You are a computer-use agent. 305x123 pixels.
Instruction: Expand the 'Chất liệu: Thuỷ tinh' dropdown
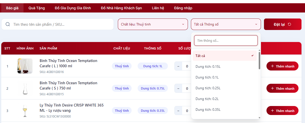click(x=153, y=24)
